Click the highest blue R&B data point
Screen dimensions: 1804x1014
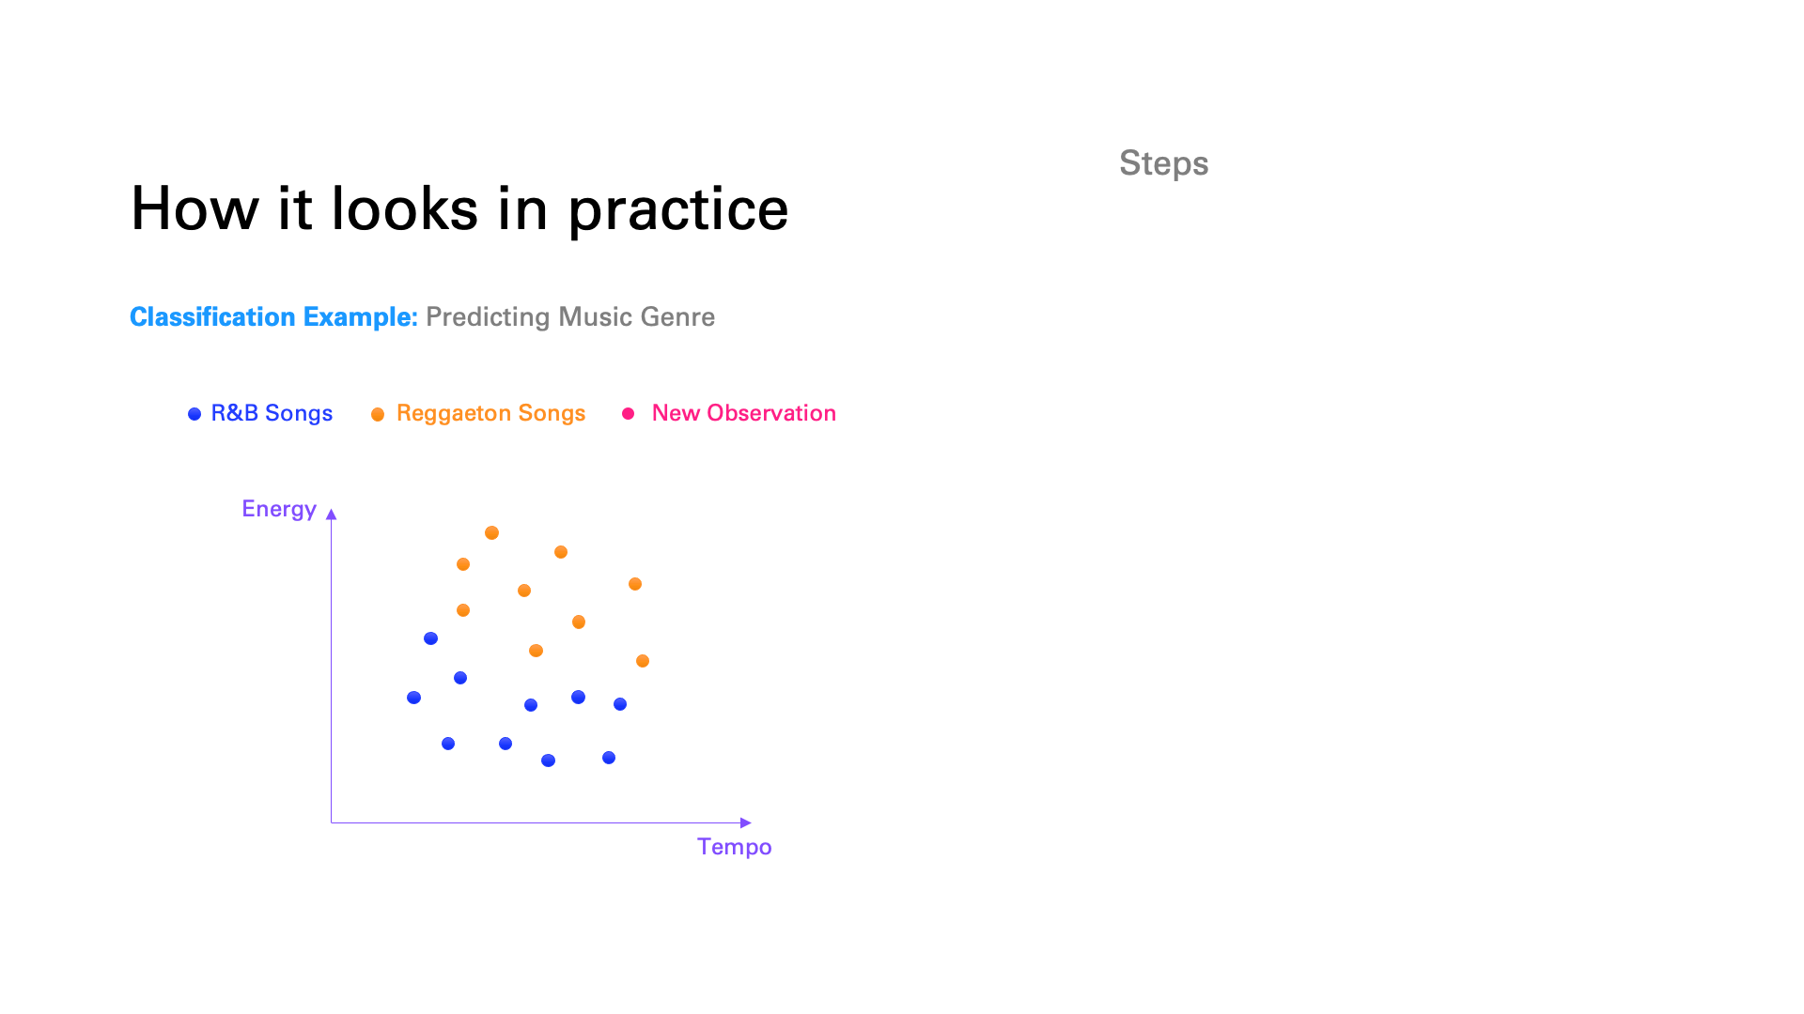430,638
